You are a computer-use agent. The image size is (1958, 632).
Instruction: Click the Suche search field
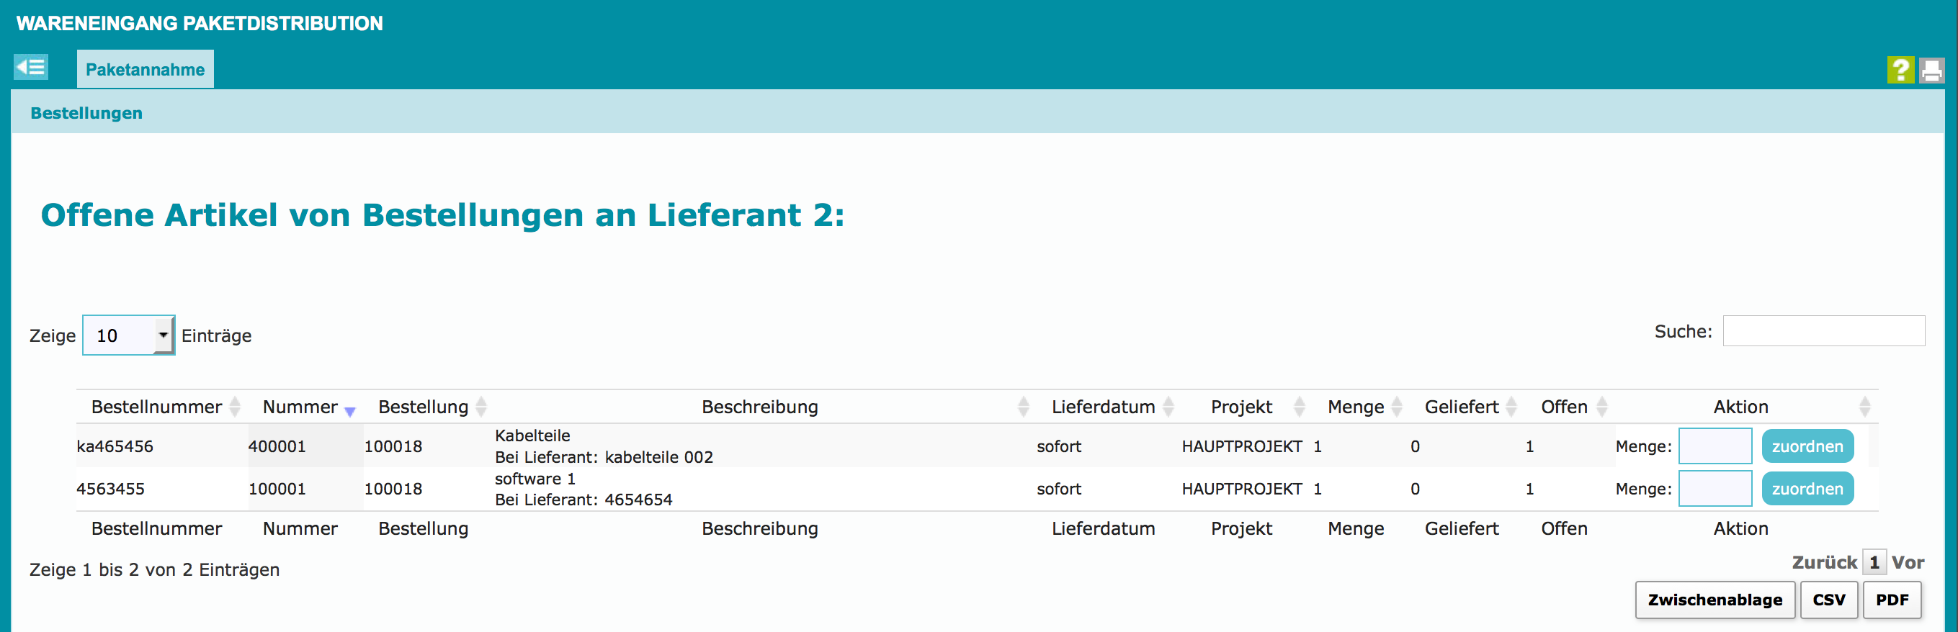(1823, 331)
